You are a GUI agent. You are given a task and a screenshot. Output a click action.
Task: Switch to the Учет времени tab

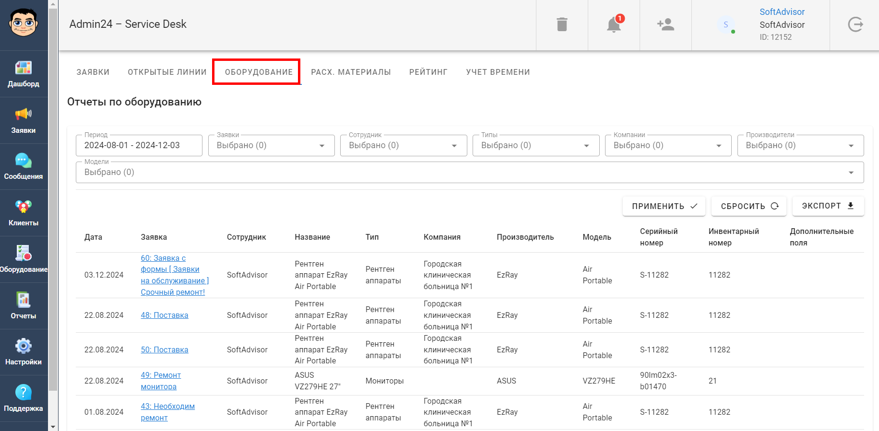point(498,72)
